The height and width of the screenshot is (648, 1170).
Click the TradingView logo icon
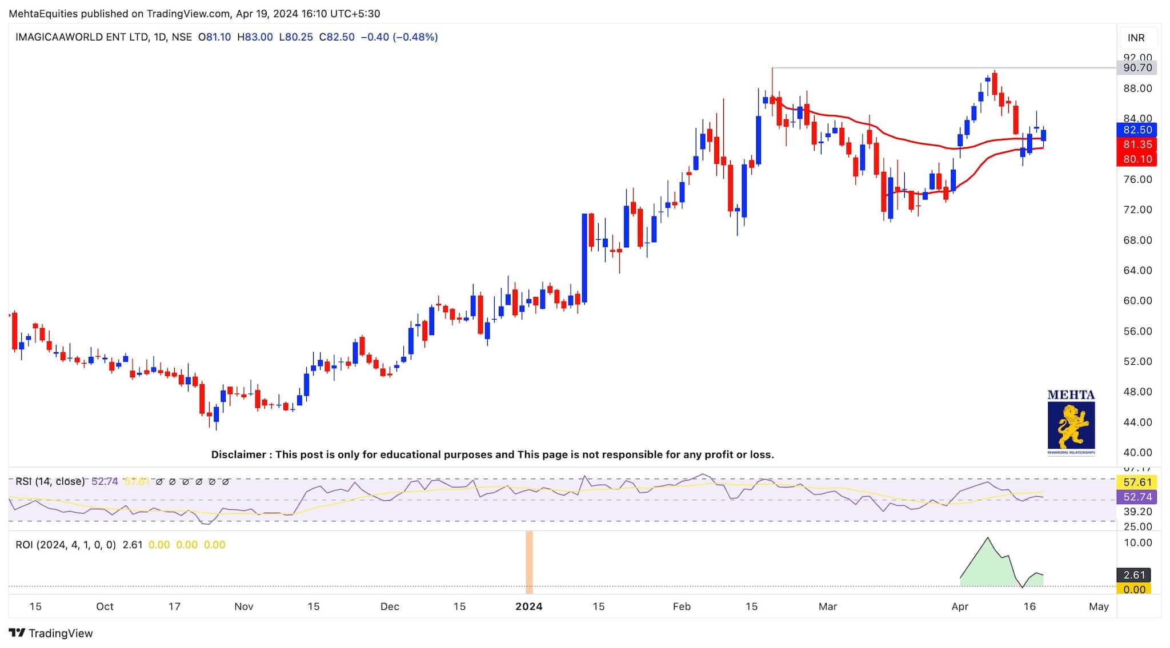click(17, 633)
